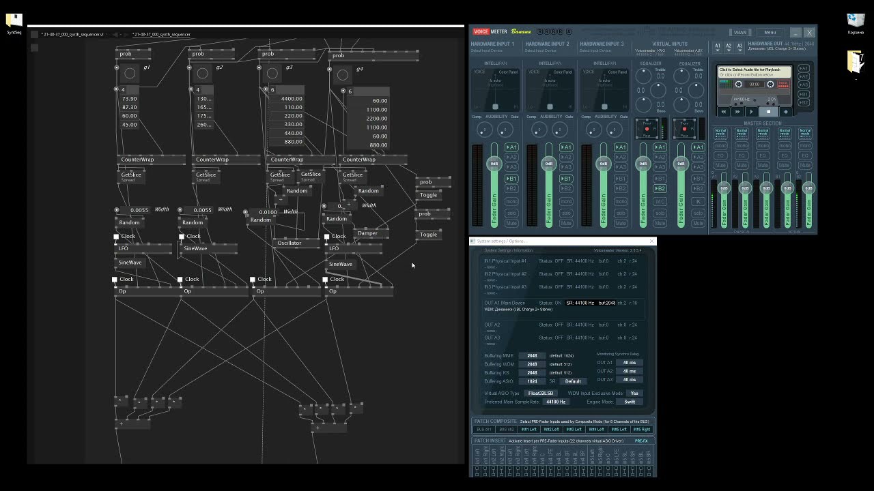Click the B2 master bus fader knob
Viewport: 874px width, 491px height.
pyautogui.click(x=808, y=188)
